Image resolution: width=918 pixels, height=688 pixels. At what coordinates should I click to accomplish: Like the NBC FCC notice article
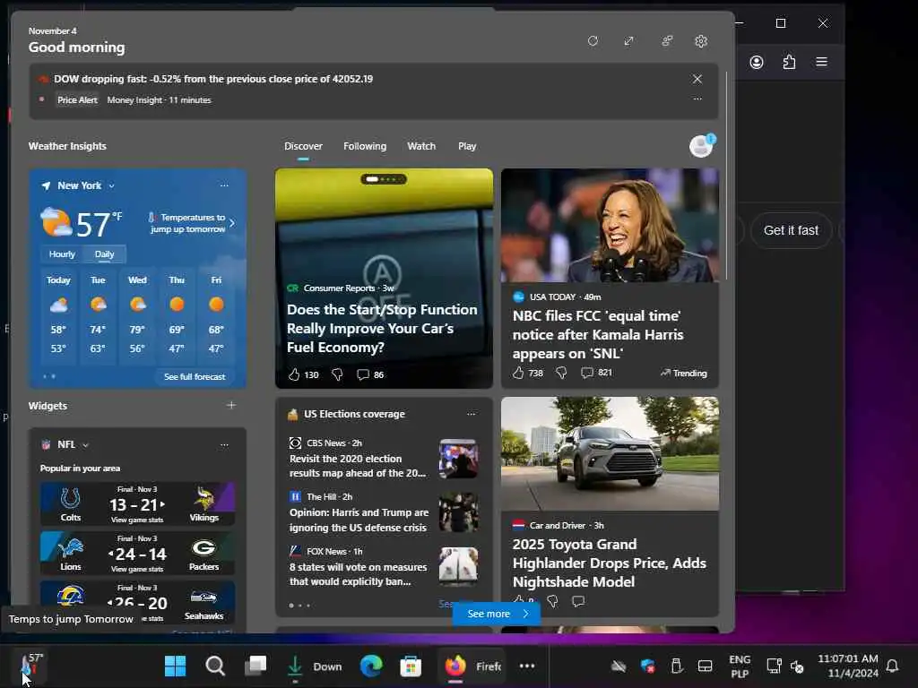518,373
